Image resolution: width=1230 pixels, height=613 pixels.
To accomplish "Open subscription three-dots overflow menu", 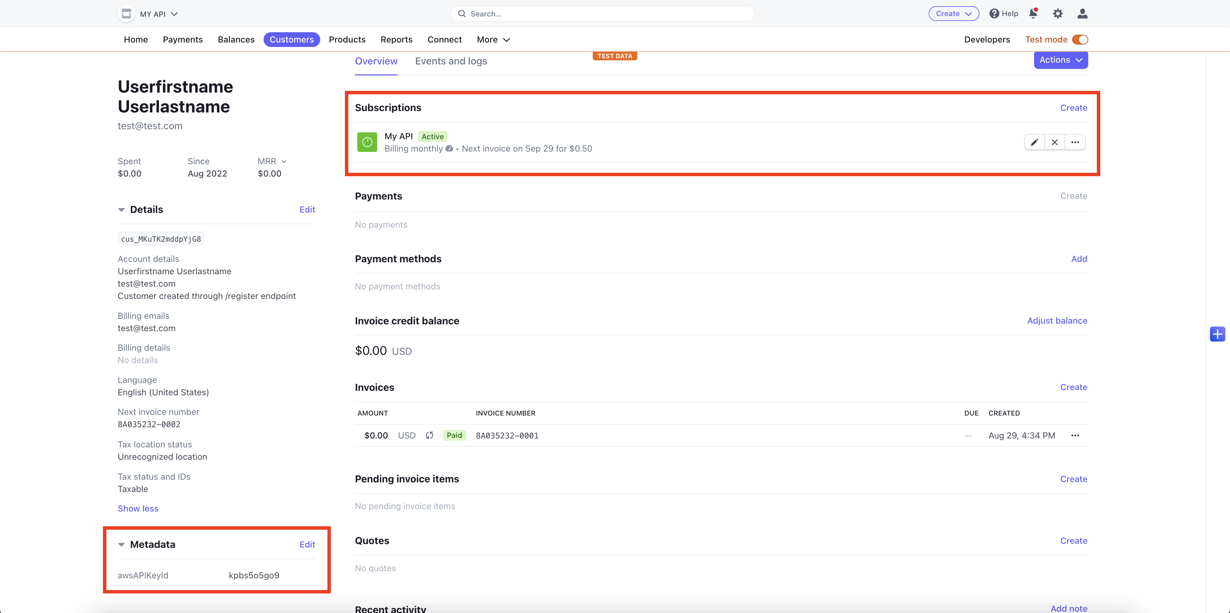I will 1075,142.
